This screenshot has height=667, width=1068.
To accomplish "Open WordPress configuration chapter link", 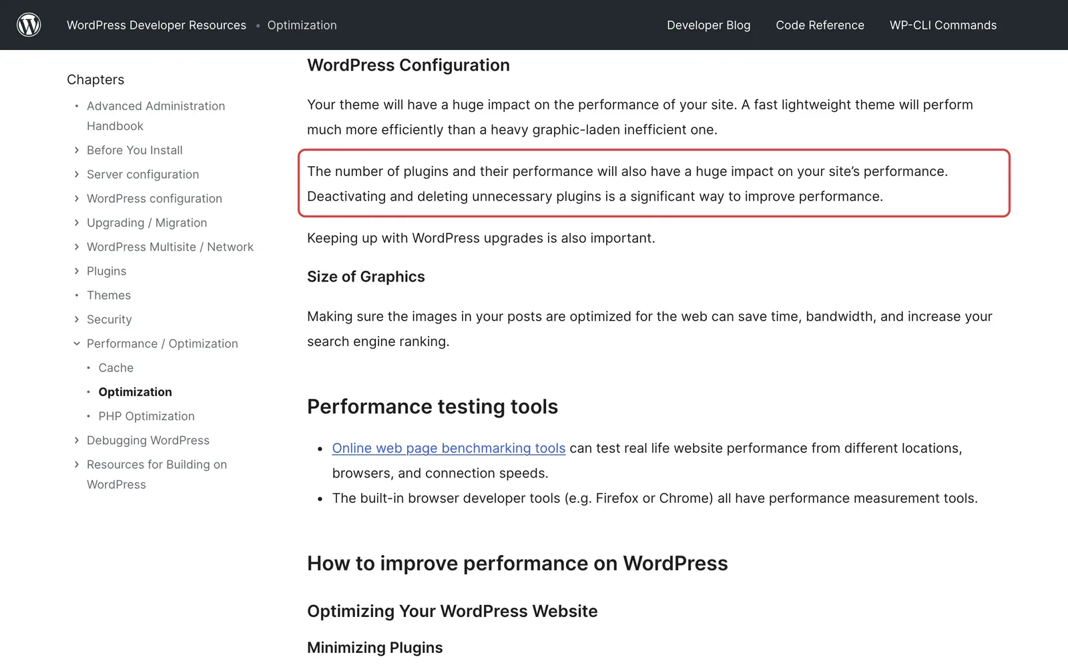I will point(154,198).
